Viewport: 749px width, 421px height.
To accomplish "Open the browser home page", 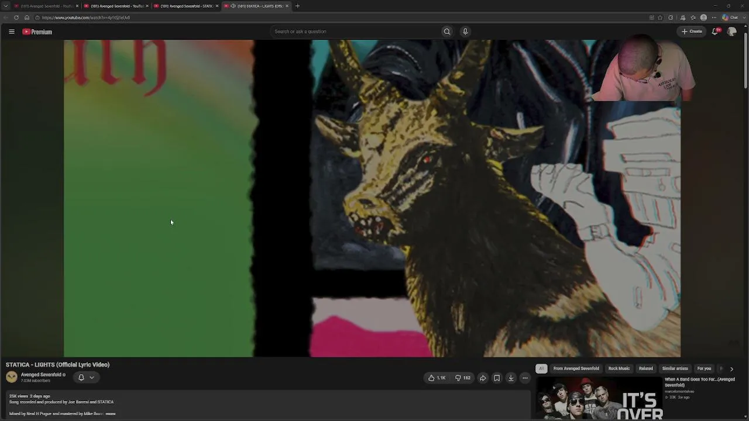I will tap(27, 18).
